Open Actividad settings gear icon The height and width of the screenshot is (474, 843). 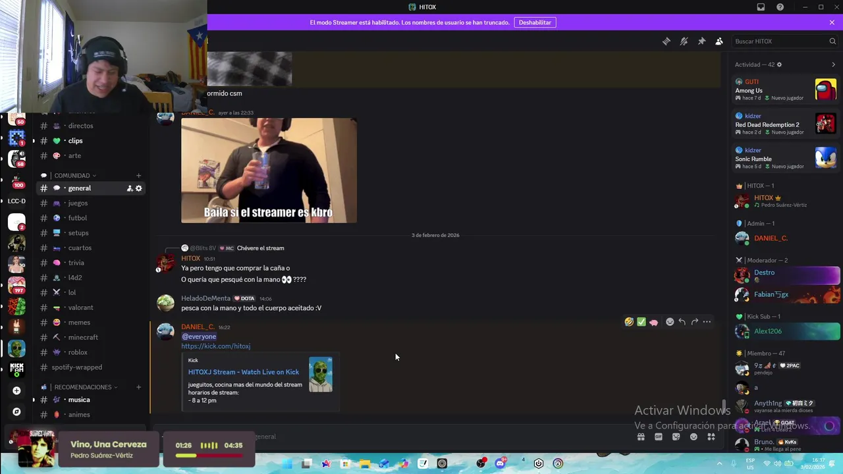pos(779,65)
